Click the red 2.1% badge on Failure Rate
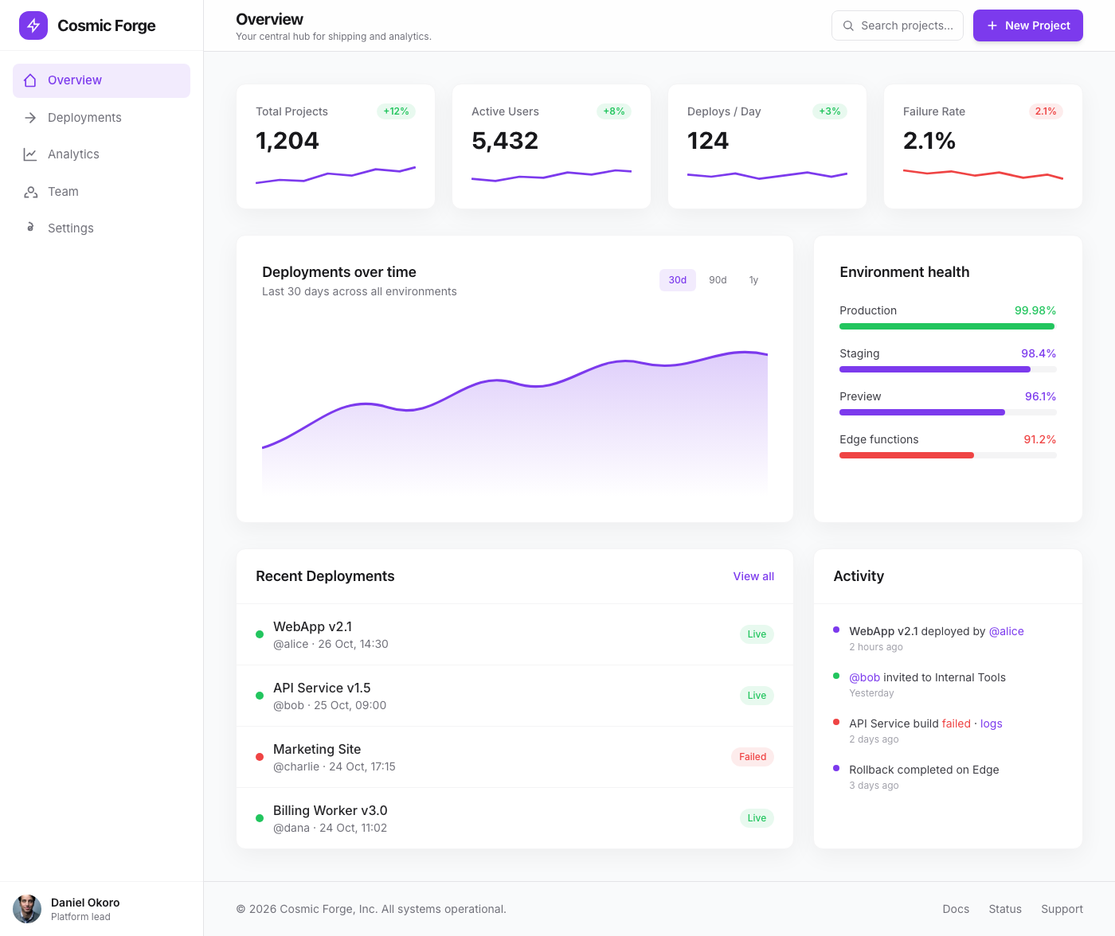Image resolution: width=1115 pixels, height=936 pixels. pos(1046,111)
